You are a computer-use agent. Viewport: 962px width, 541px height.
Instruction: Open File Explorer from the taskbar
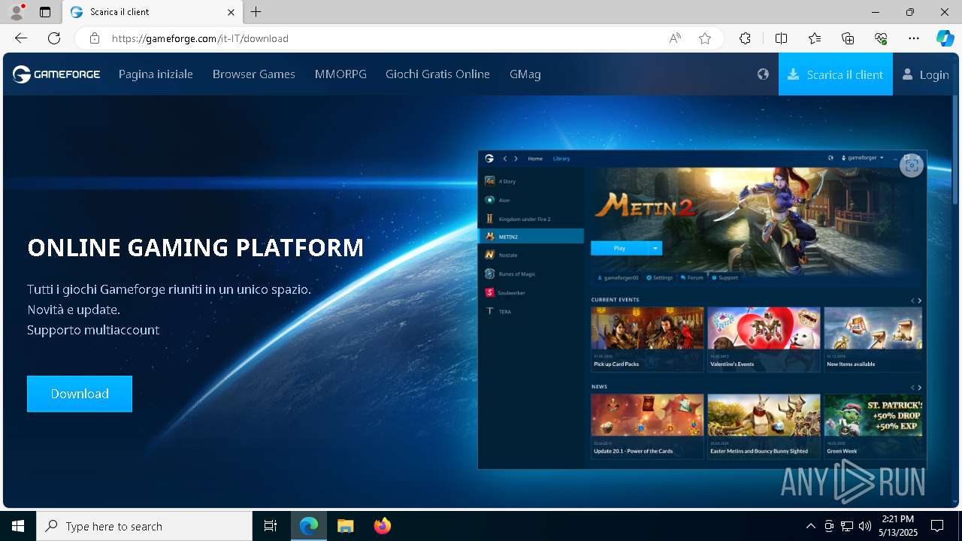click(345, 526)
